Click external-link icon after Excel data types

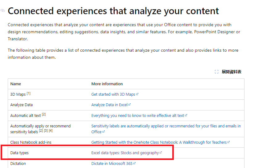[x=161, y=153]
